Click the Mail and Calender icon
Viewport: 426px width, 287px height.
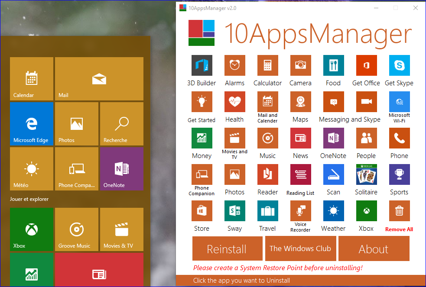coord(268,102)
